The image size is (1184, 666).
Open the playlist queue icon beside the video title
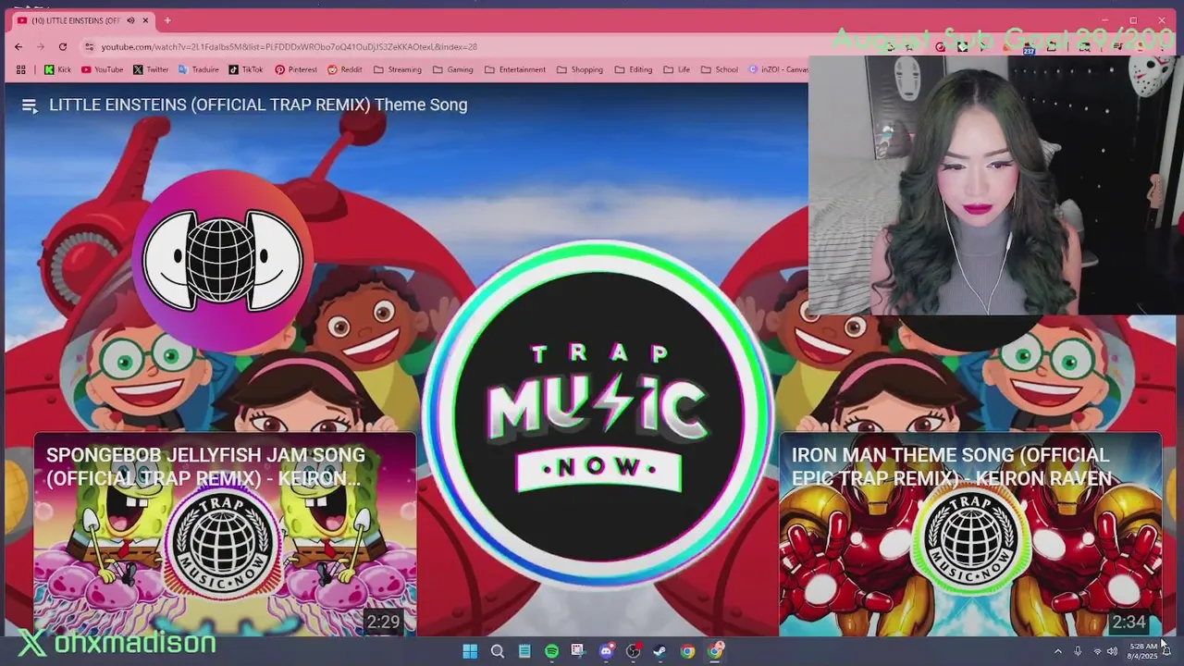coord(29,106)
